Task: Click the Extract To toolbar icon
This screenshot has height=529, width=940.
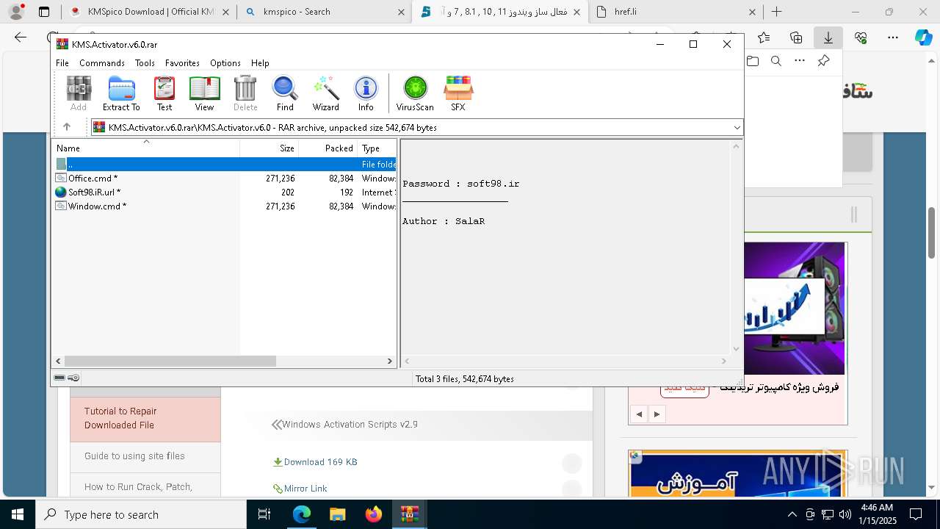Action: coord(121,93)
